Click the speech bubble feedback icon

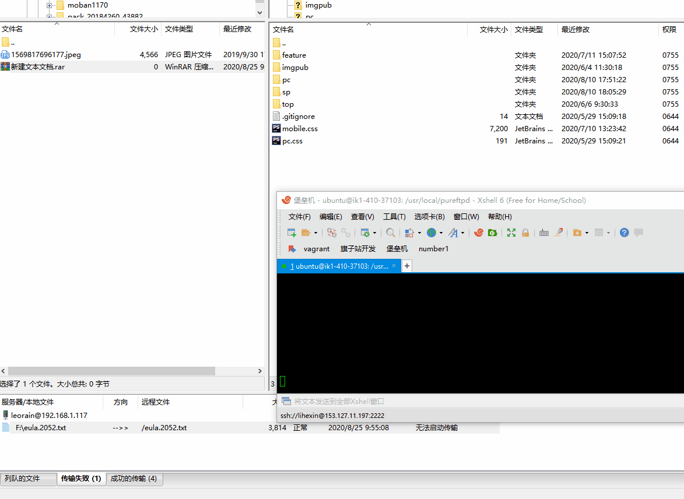639,233
